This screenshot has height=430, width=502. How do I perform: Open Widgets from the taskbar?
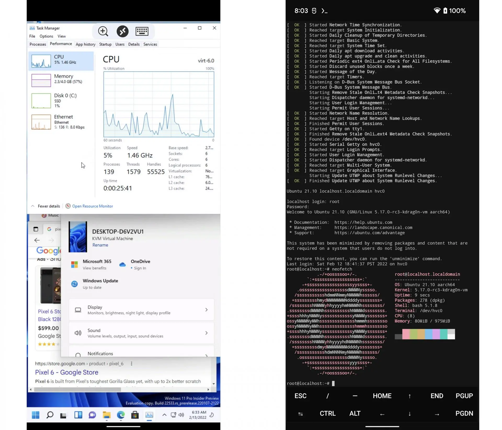pyautogui.click(x=78, y=415)
